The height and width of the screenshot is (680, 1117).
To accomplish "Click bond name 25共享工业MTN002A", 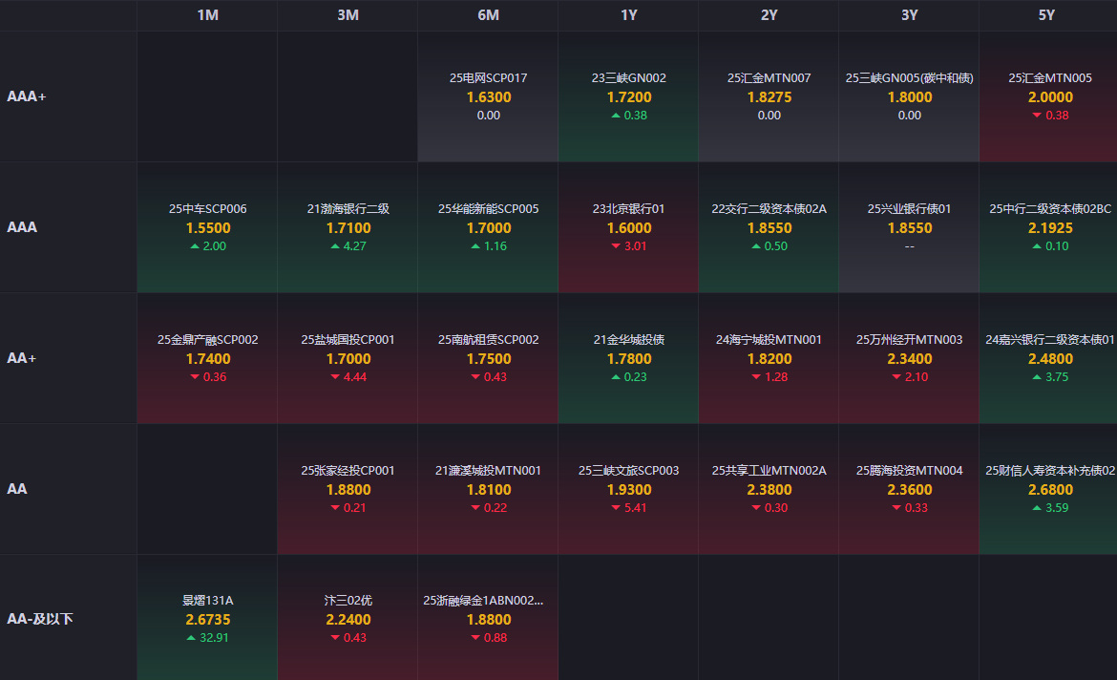I will (x=769, y=471).
